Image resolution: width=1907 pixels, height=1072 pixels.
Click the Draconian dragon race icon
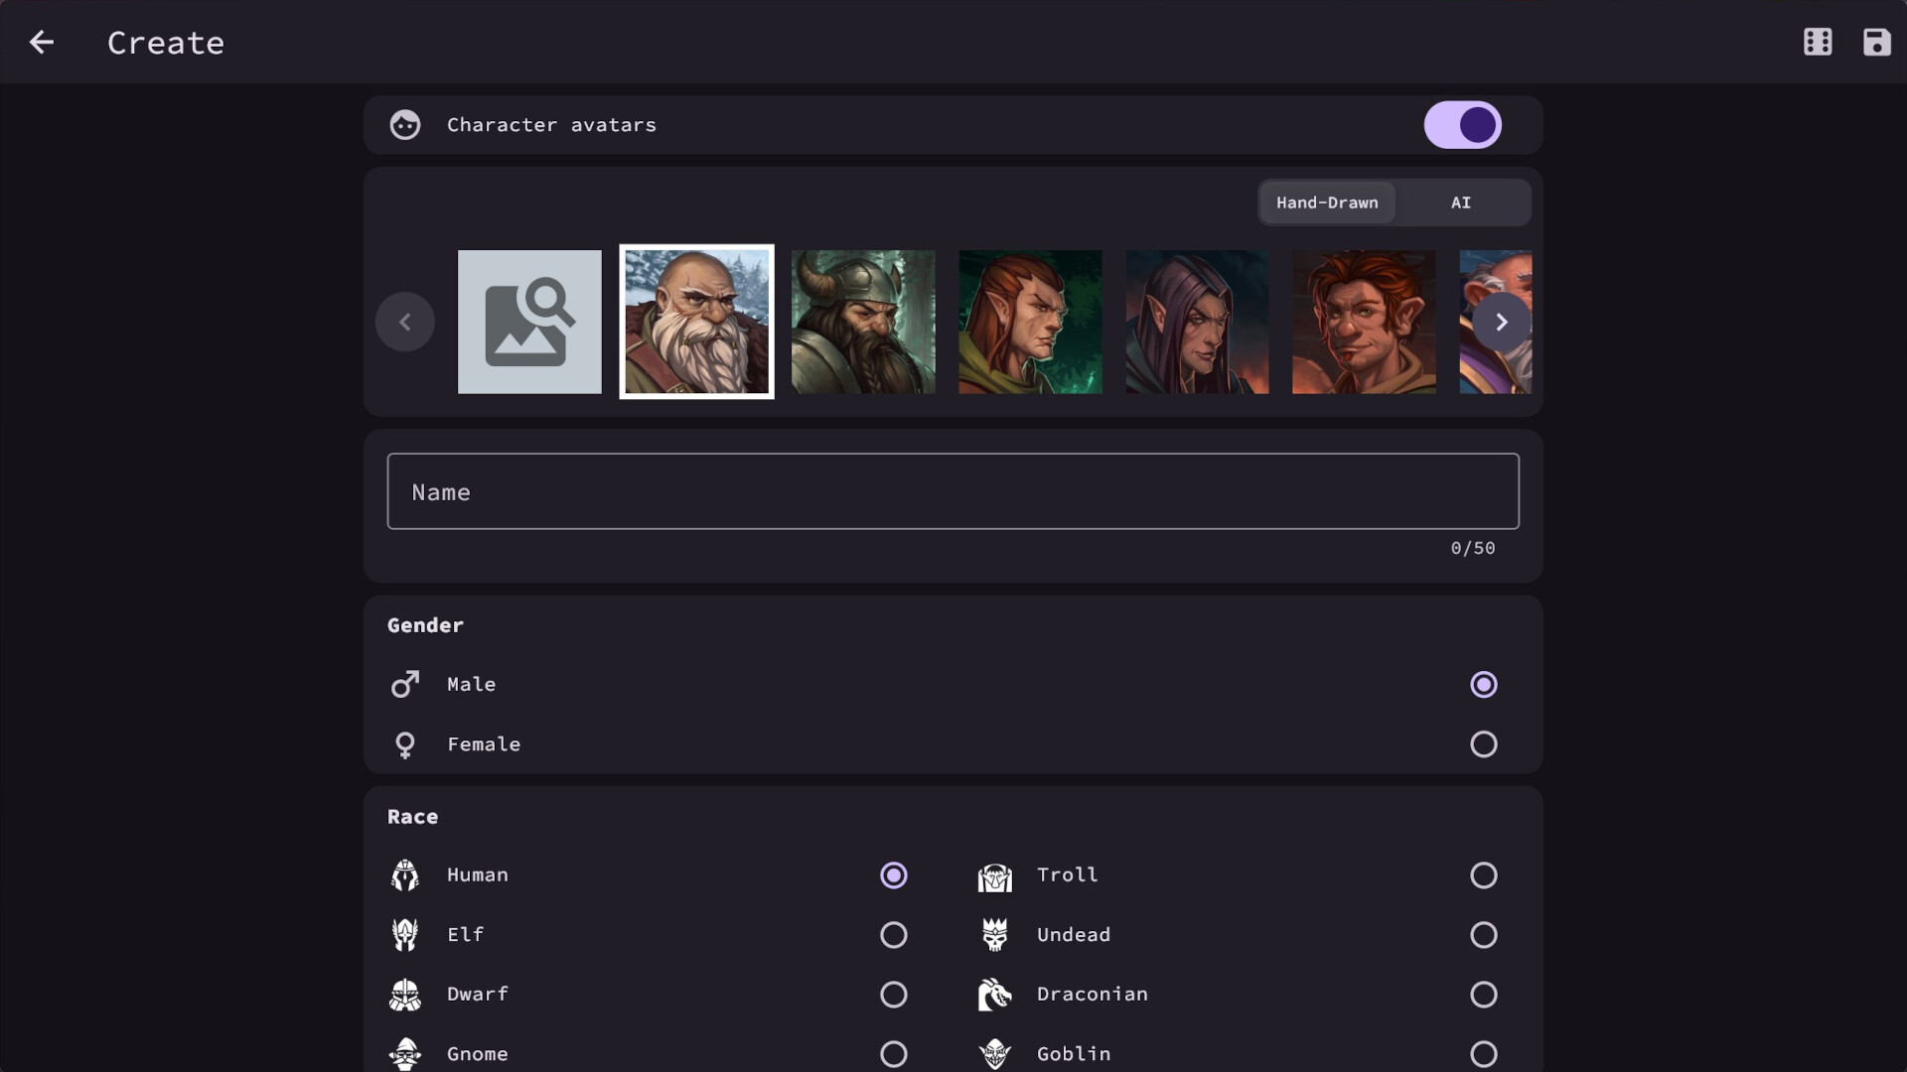[994, 995]
